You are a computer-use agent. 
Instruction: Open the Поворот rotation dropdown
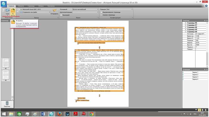click(116, 10)
